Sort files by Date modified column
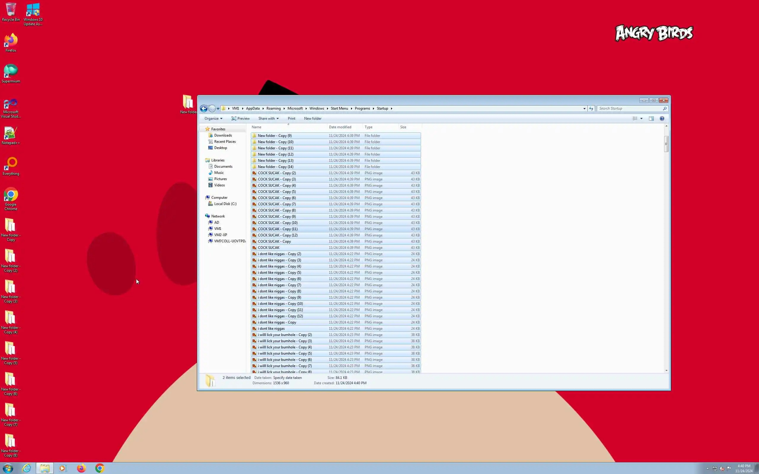The height and width of the screenshot is (474, 759). (x=340, y=127)
